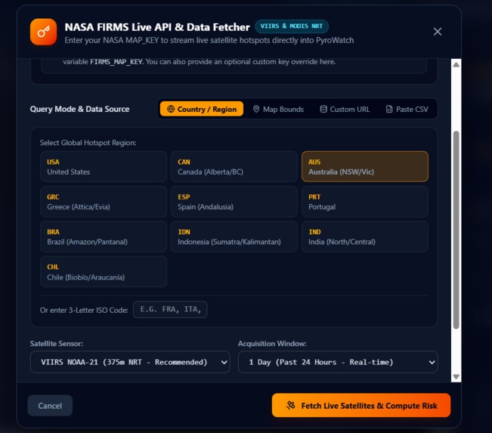492x433 pixels.
Task: Click the 'Enter your NASA MAP_KEY' subtitle text
Action: click(209, 40)
